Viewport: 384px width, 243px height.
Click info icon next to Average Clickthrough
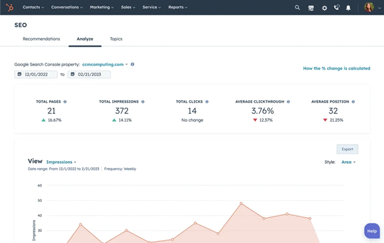tap(288, 102)
